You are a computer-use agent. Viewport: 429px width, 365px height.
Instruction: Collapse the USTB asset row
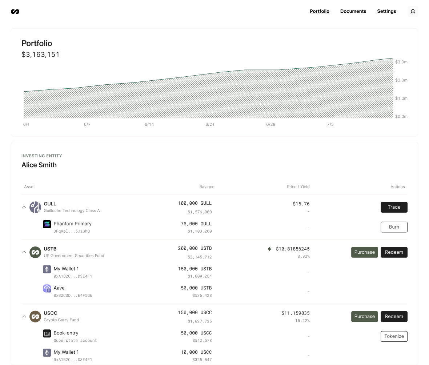[24, 252]
